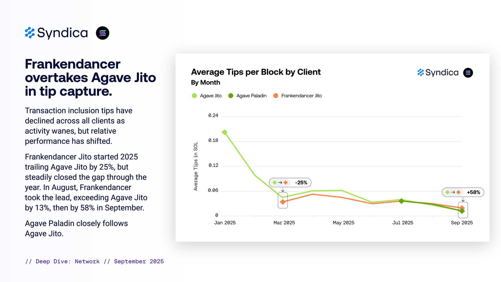
Task: Click the 0.24 y-axis label
Action: click(213, 115)
